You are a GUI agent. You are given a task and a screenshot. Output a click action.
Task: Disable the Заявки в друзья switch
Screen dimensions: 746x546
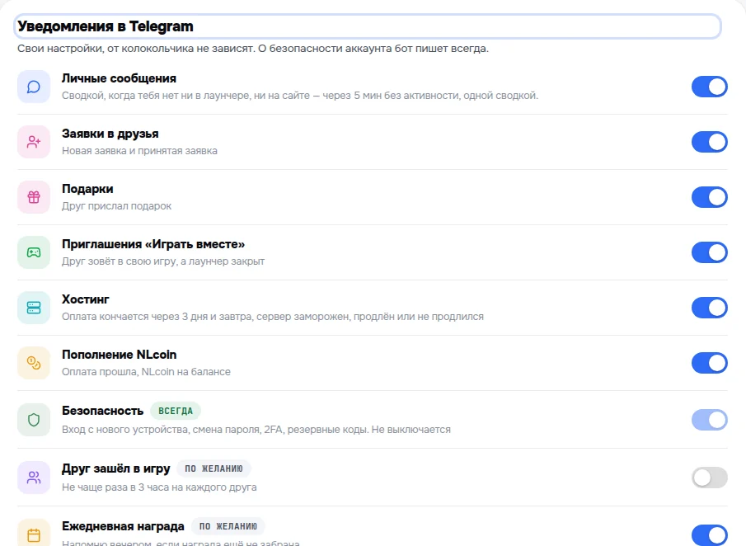coord(710,142)
